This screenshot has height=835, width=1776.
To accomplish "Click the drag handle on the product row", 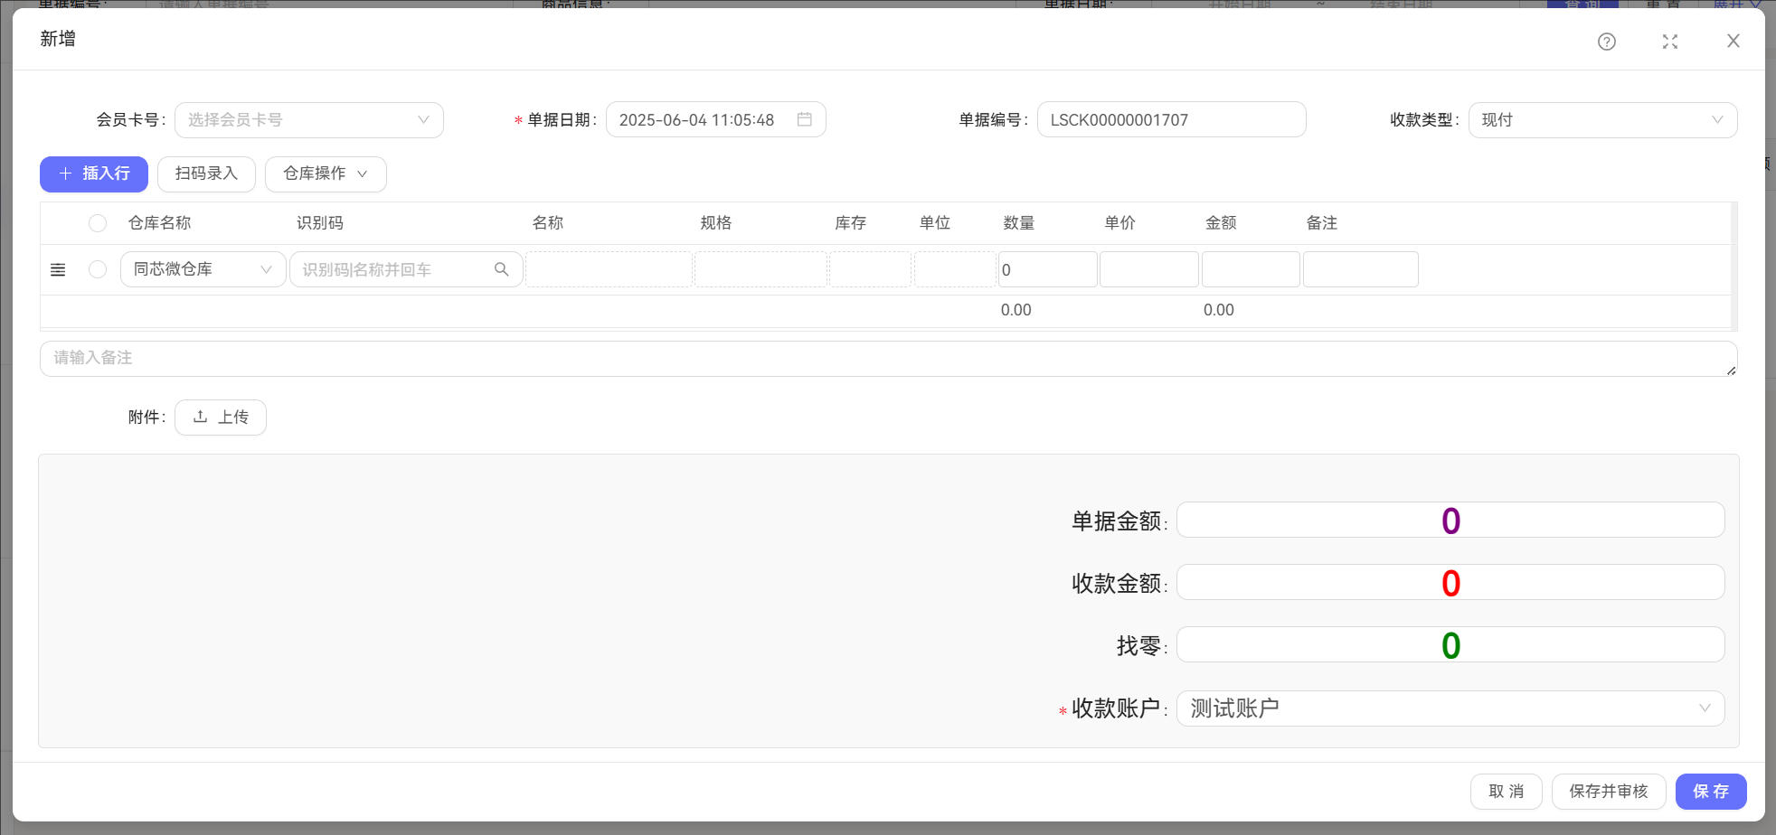I will (58, 268).
